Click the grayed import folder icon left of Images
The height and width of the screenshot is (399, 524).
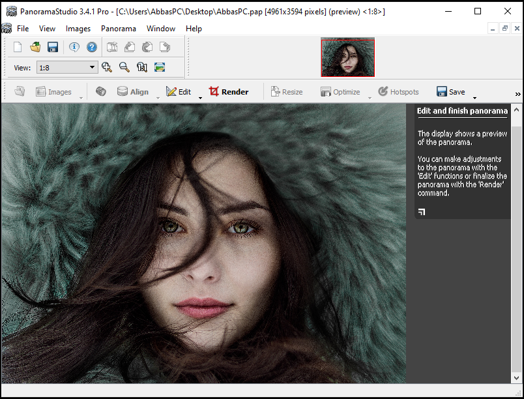(x=20, y=91)
